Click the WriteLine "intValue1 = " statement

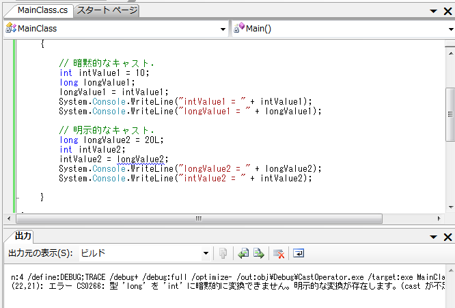(185, 101)
